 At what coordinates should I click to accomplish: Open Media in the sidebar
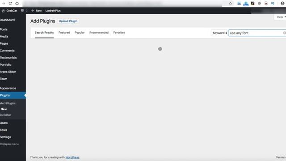(4, 37)
